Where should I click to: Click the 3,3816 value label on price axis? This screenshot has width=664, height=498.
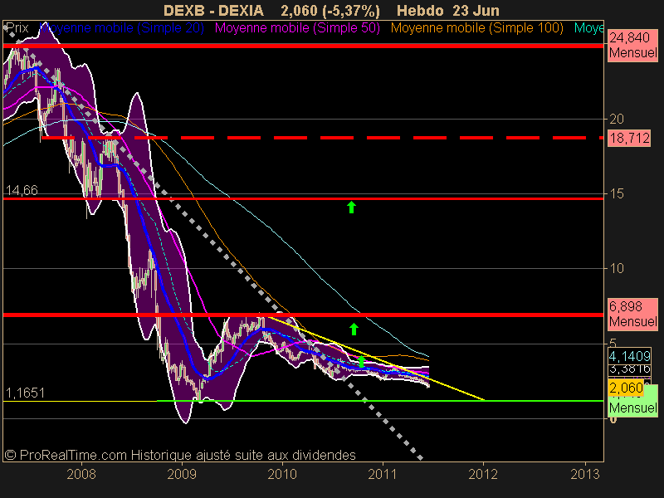[629, 369]
